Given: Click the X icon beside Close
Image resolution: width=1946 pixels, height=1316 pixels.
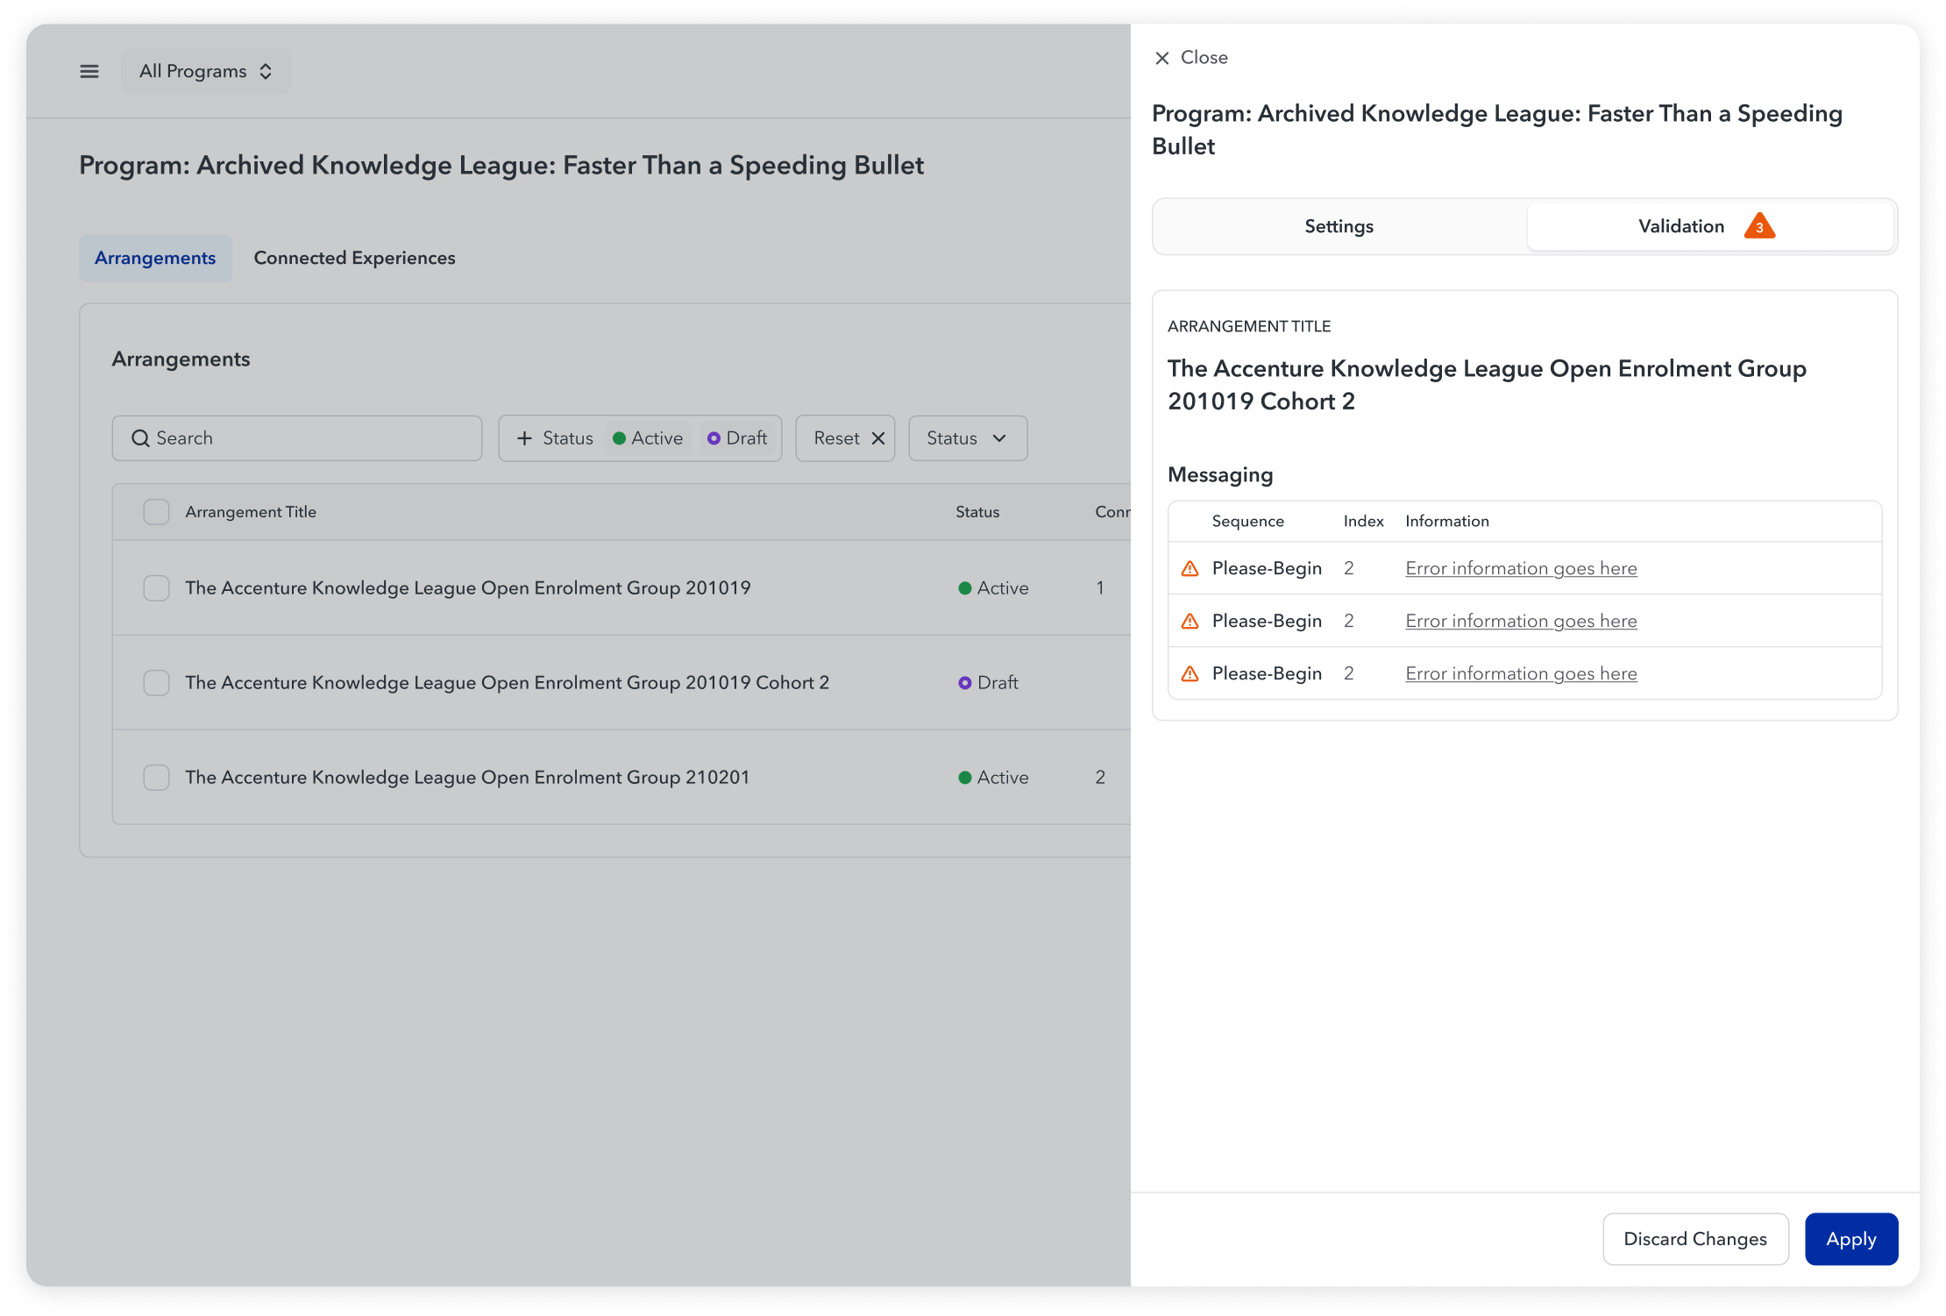Looking at the screenshot, I should [1162, 58].
